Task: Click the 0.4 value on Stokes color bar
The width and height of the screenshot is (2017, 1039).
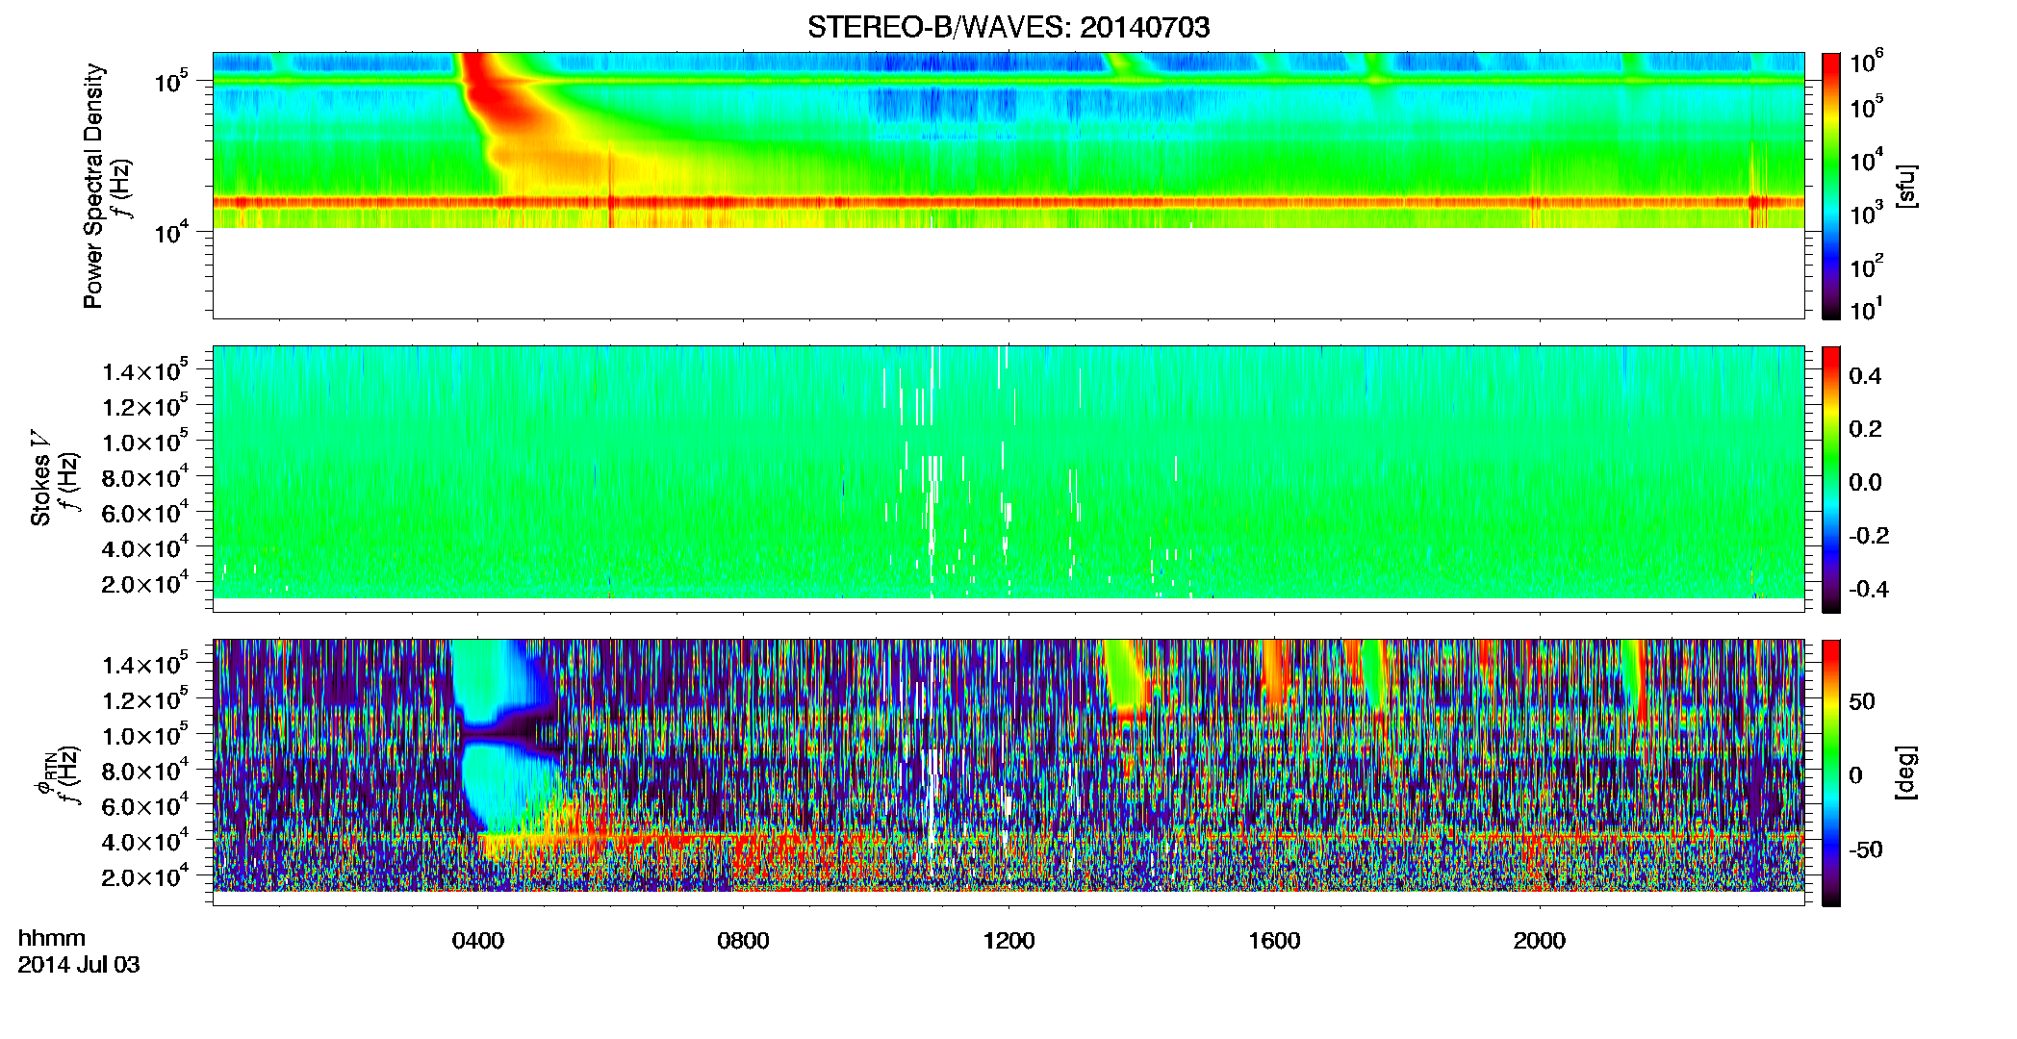Action: pos(1865,376)
